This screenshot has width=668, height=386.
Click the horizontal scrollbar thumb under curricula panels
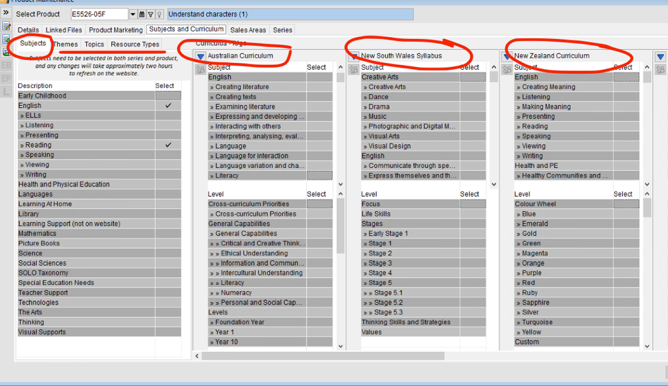[323, 356]
